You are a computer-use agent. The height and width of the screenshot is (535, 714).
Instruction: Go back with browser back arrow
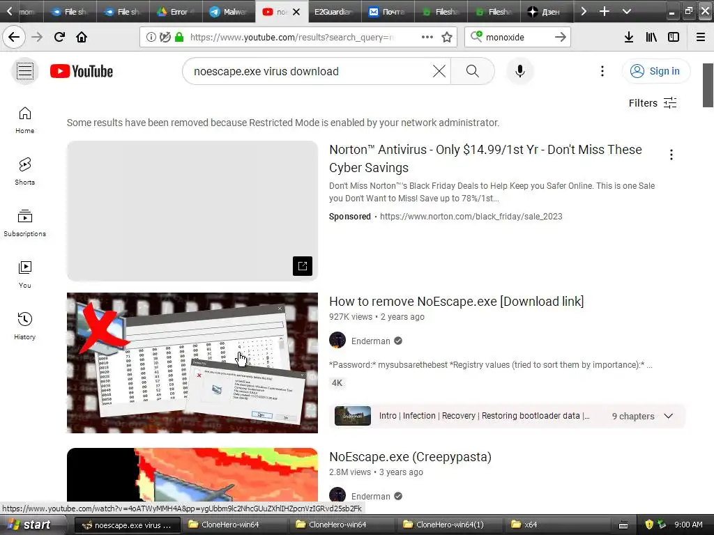(14, 37)
